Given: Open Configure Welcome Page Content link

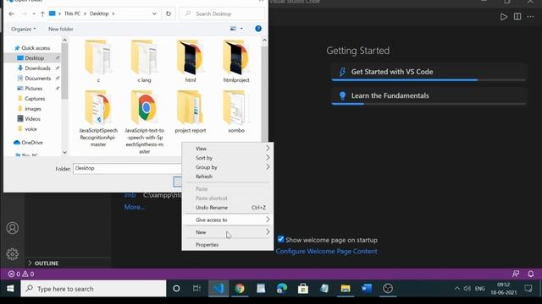Looking at the screenshot, I should click(326, 252).
